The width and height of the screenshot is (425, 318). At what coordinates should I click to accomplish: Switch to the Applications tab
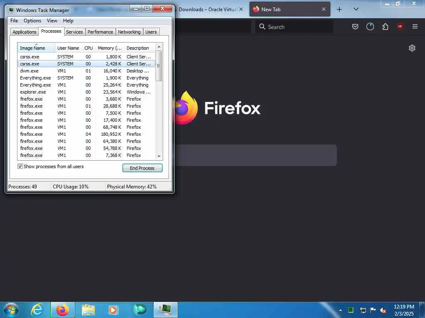click(x=24, y=32)
